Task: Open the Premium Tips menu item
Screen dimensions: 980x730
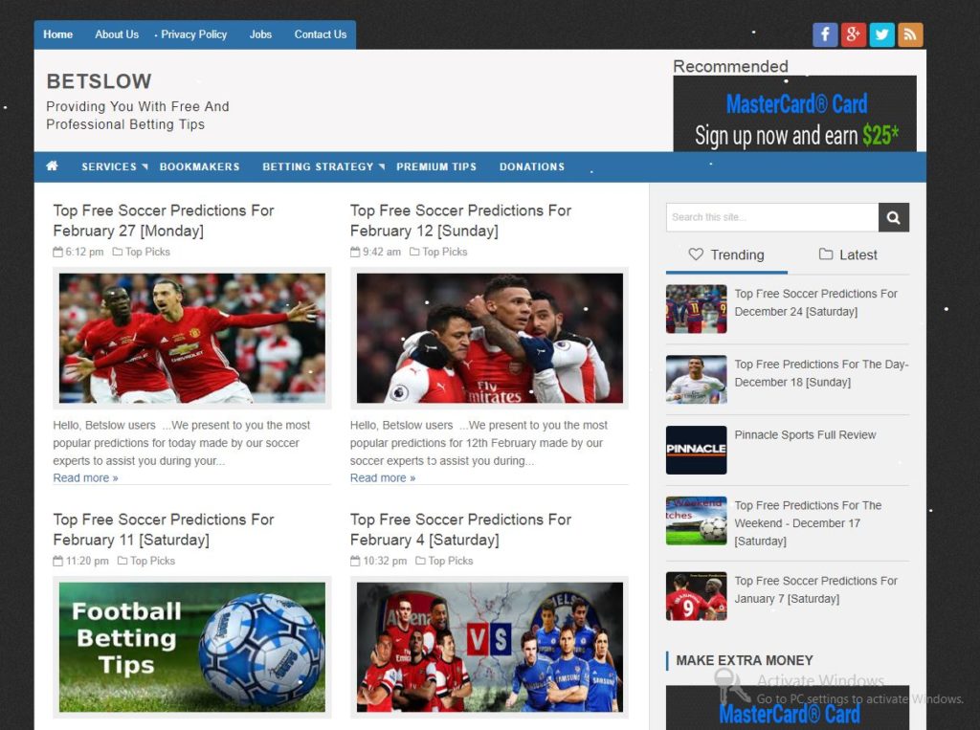Action: click(436, 166)
